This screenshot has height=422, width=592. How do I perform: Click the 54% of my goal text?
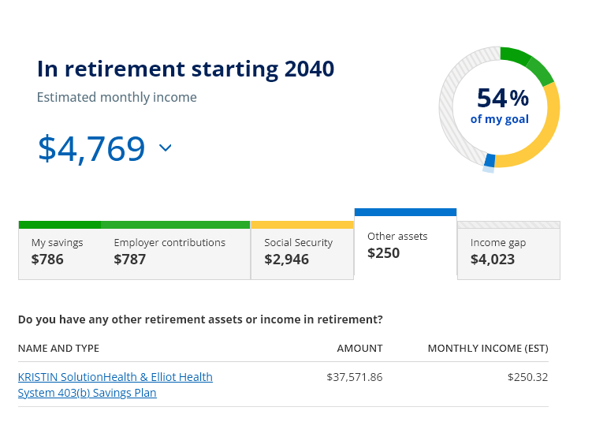point(500,106)
